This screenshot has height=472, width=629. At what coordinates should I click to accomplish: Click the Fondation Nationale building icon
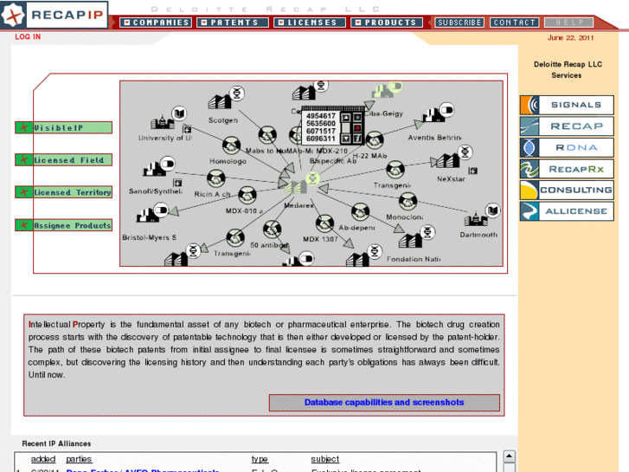click(410, 241)
